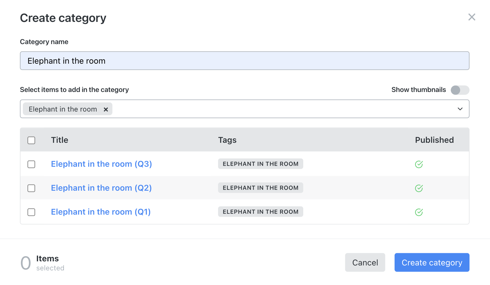Remove the 'Elephant in the room' chip
Image resolution: width=490 pixels, height=285 pixels.
[x=106, y=109]
